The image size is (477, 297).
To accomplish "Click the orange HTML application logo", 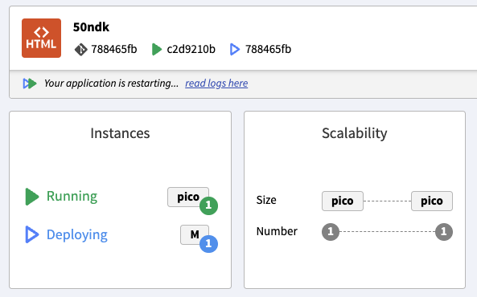I will click(41, 38).
